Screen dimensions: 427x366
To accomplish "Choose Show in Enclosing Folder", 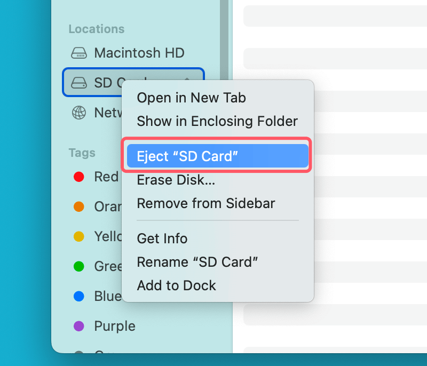I will coord(217,121).
